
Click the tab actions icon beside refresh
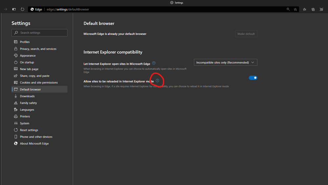[14, 9]
